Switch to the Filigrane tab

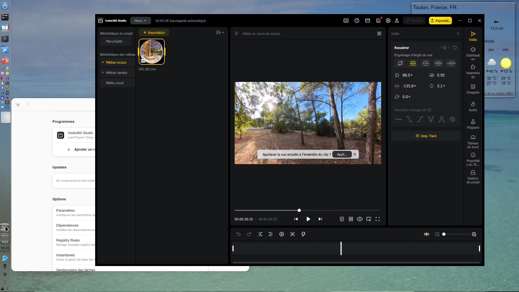click(x=473, y=124)
